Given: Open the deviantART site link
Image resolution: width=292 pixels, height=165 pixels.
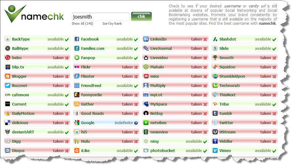Looking at the screenshot, I should [23, 132].
